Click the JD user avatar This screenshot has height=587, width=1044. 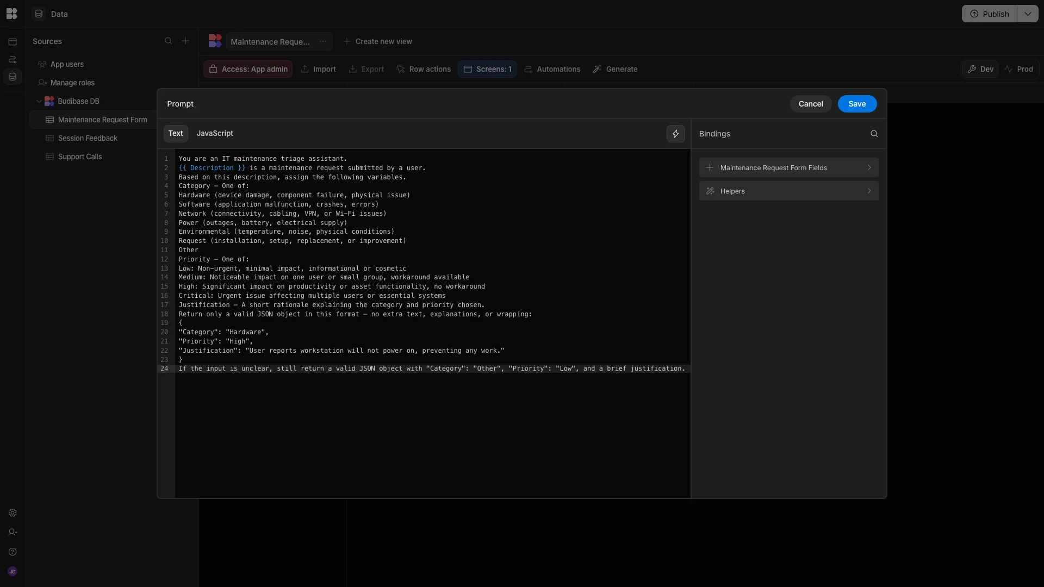(x=13, y=572)
